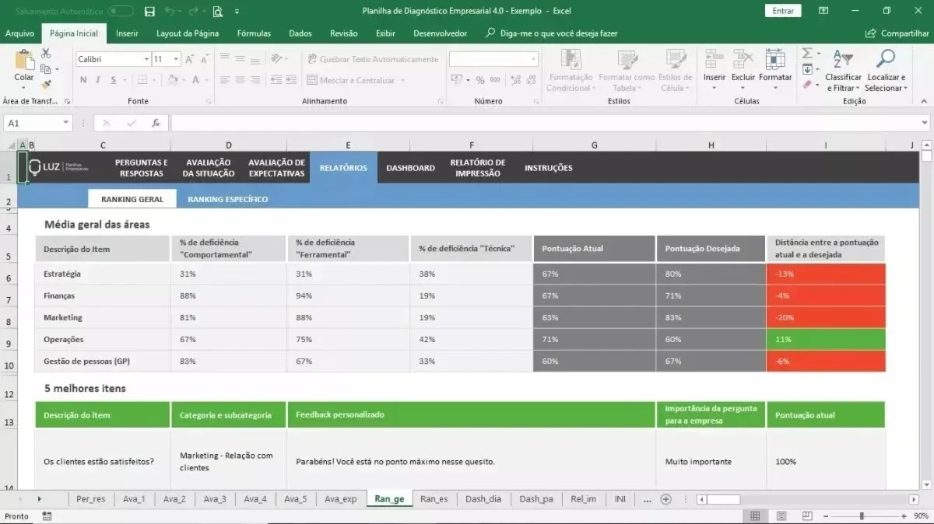Click the Inserir cells icon
This screenshot has height=524, width=934.
(x=714, y=58)
